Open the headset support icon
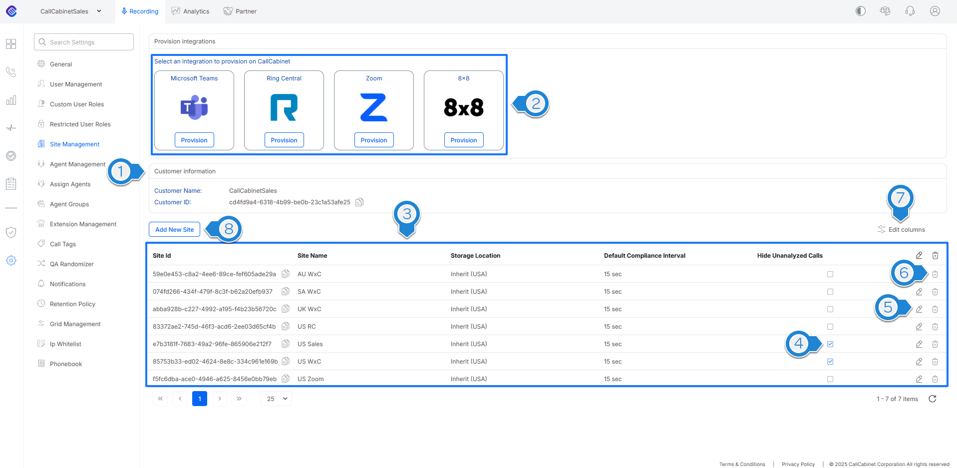 [910, 11]
